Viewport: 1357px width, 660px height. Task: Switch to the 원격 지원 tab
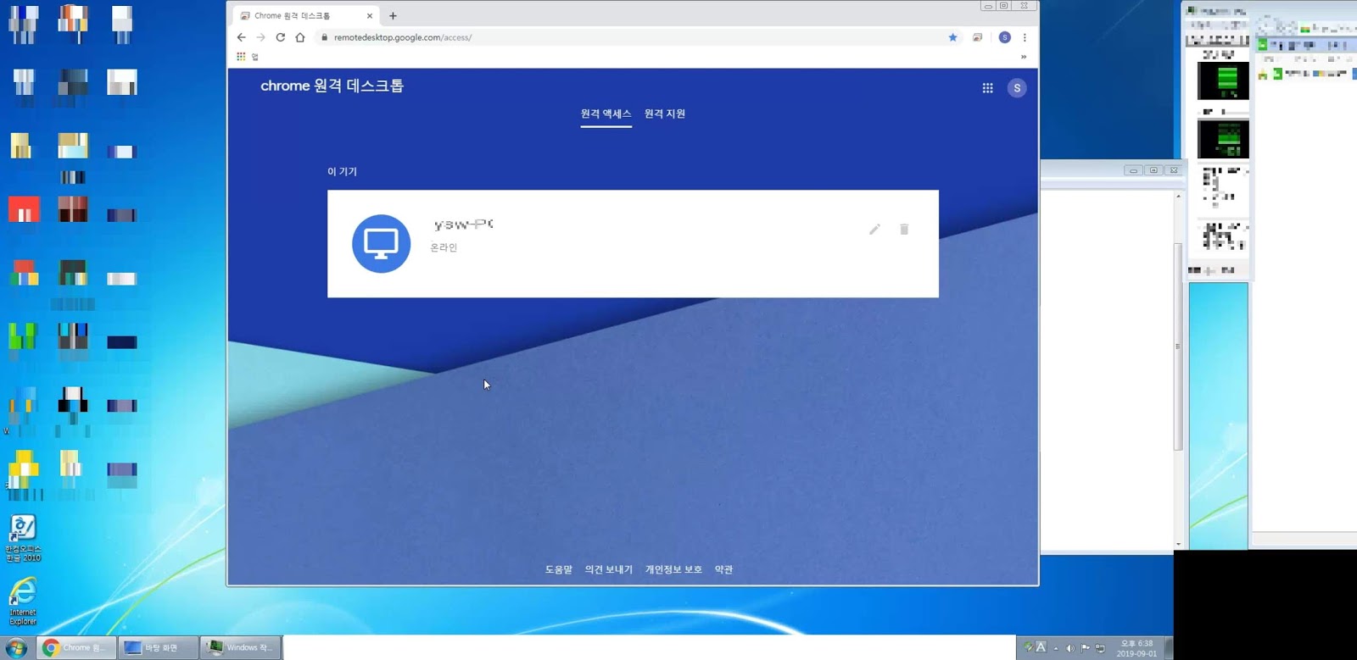click(x=665, y=114)
